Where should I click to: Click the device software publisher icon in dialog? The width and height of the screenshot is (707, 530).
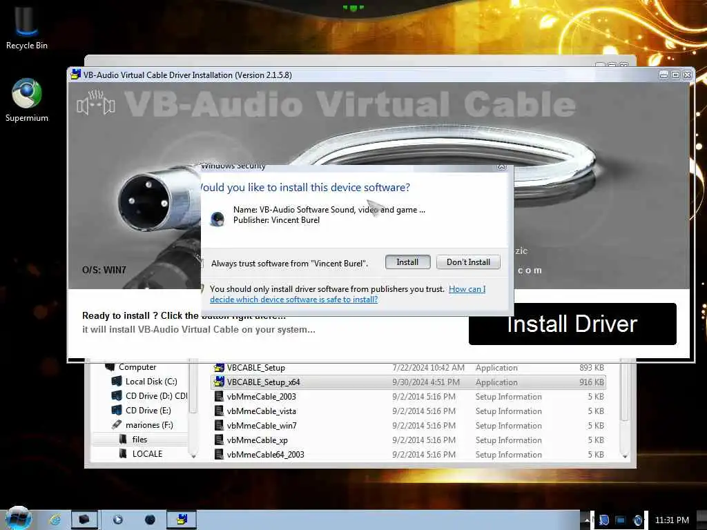[217, 219]
